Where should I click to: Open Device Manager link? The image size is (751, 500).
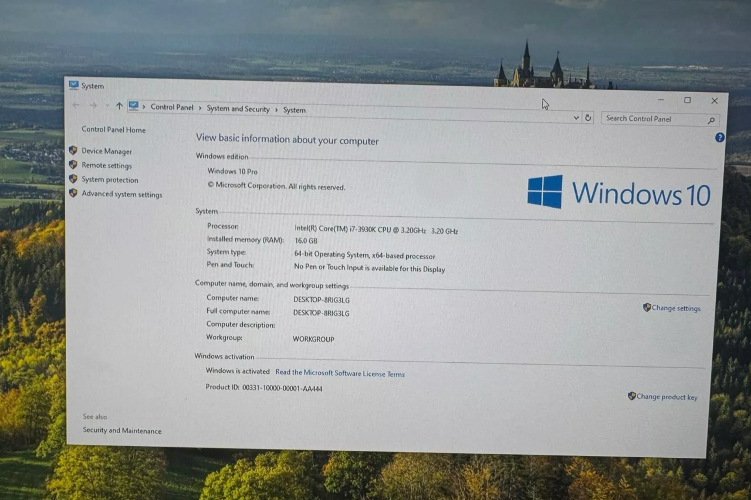pos(107,151)
